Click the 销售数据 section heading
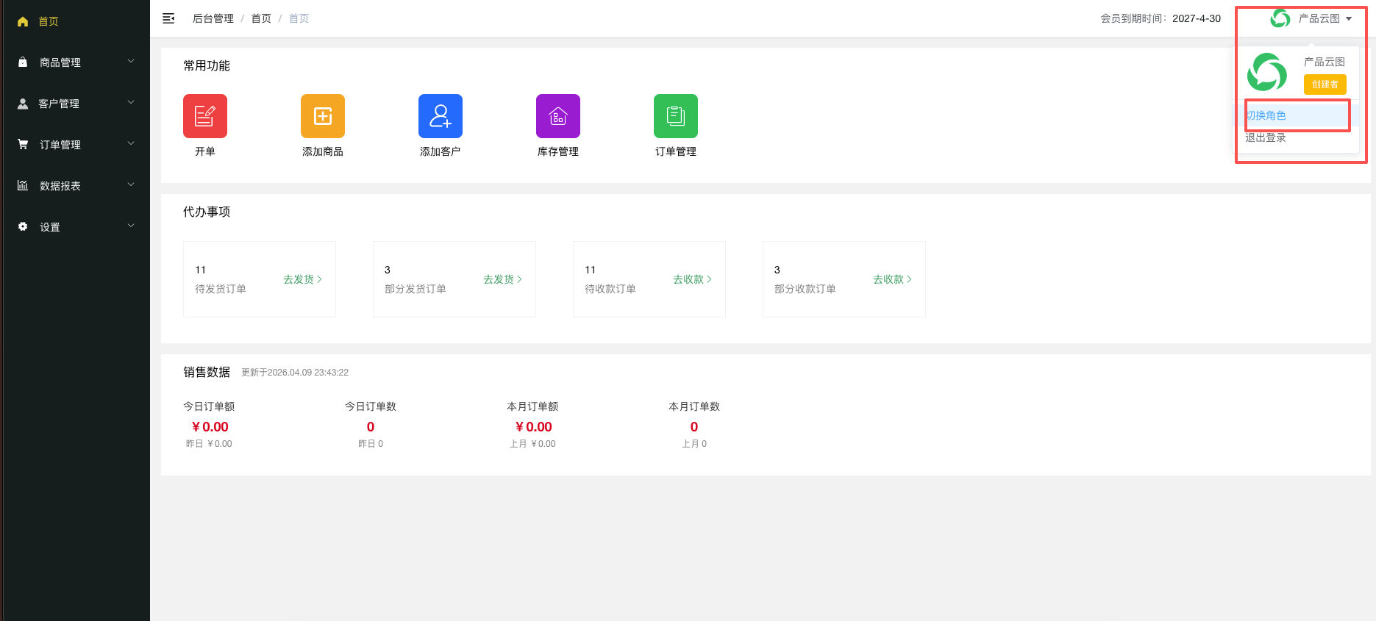Image resolution: width=1376 pixels, height=621 pixels. 207,372
